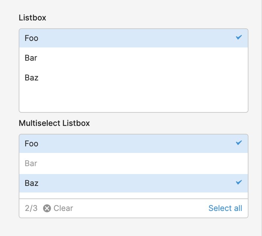Image resolution: width=262 pixels, height=236 pixels.
Task: Click empty white area below Baz in top Listbox
Action: pos(134,100)
